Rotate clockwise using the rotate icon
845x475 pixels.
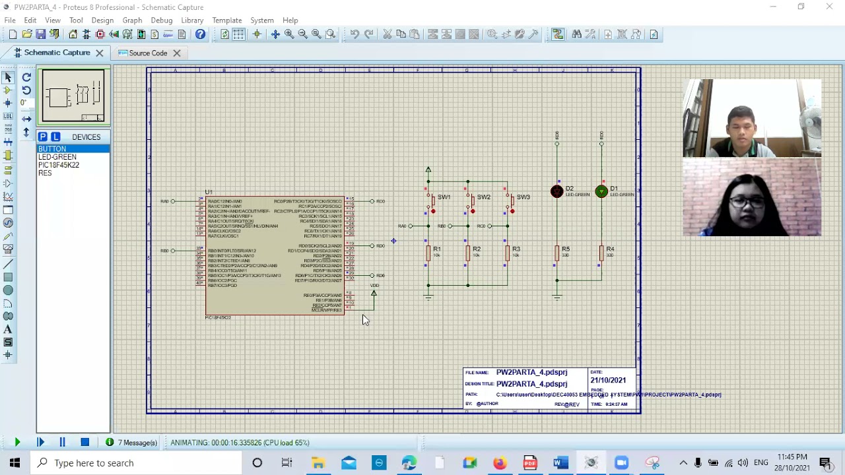(x=26, y=77)
